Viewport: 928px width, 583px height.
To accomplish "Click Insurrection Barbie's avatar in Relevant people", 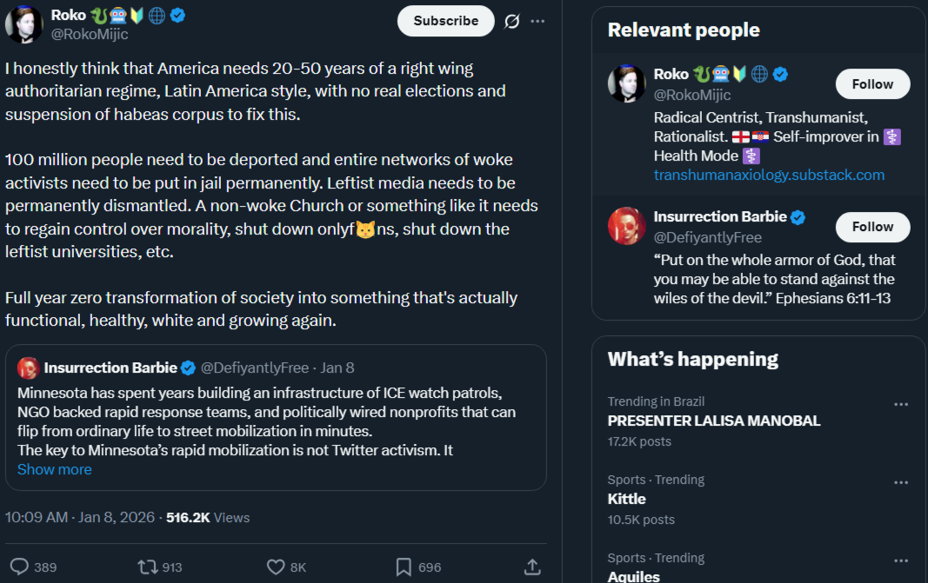I will [x=626, y=226].
